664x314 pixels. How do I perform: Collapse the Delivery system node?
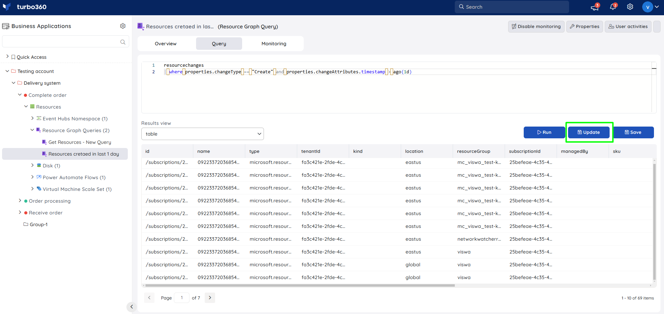coord(14,83)
